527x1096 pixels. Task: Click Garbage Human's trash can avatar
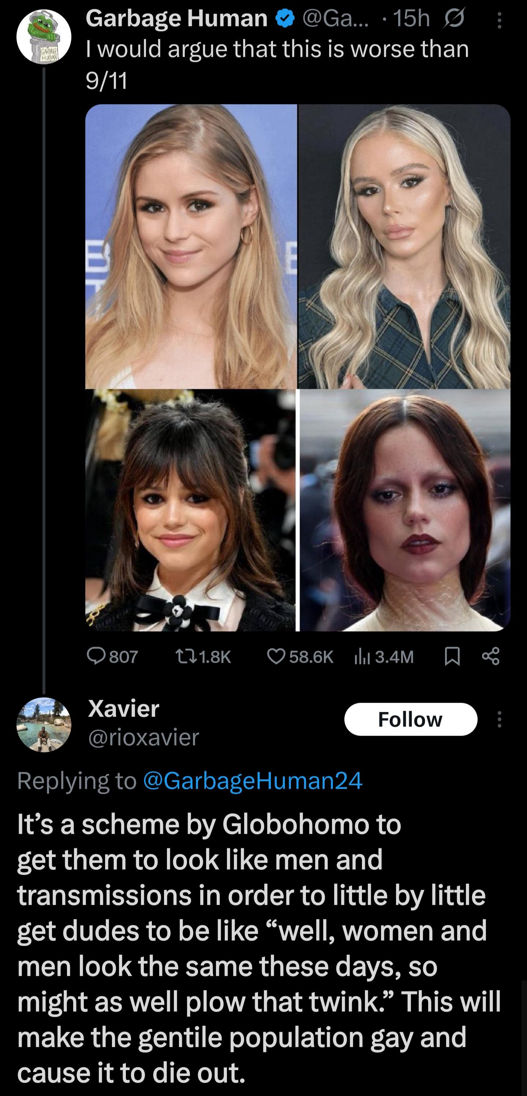(44, 37)
